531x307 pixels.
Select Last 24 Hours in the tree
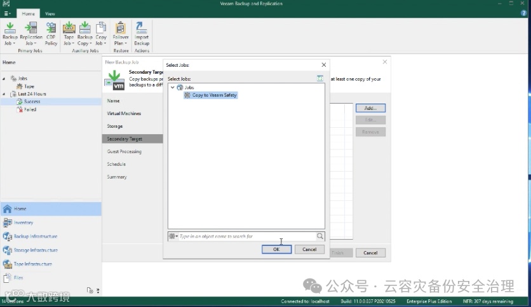click(32, 94)
